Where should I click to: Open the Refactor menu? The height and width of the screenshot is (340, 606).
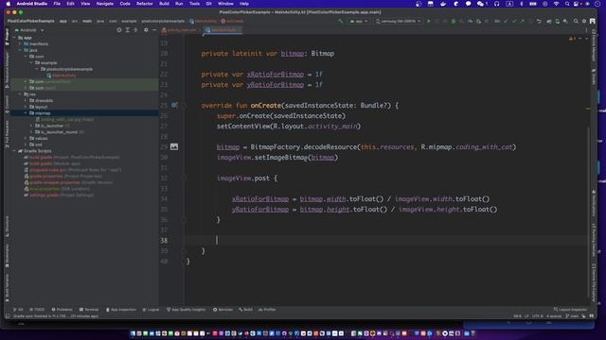tap(145, 4)
